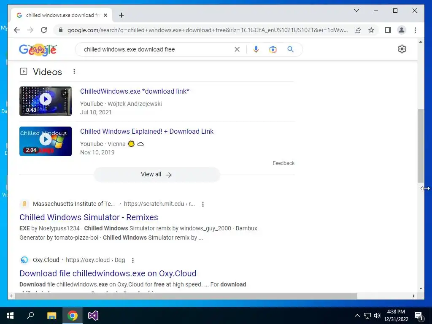Viewport: 432px width, 324px height.
Task: Open Chilled Windows Simulator - Remixes result
Action: [x=89, y=217]
